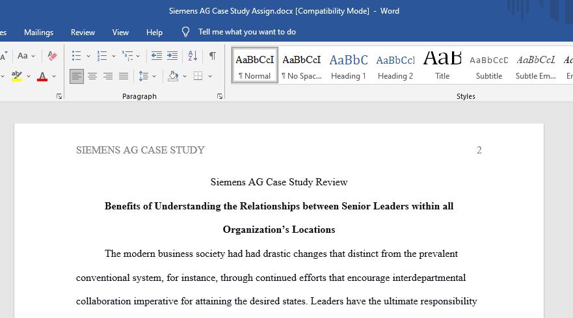Click the SIEMENS AG CASE STUDY header text
Screen dimensions: 573x318
[140, 150]
